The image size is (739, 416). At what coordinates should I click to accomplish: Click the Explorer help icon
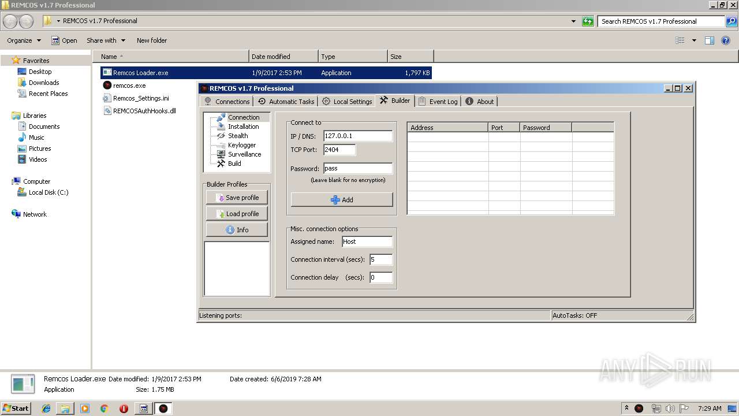click(726, 40)
